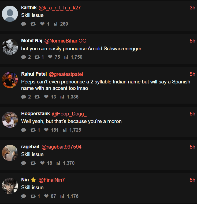Click Mohit Raj's profile avatar
The width and height of the screenshot is (197, 204).
(x=10, y=47)
